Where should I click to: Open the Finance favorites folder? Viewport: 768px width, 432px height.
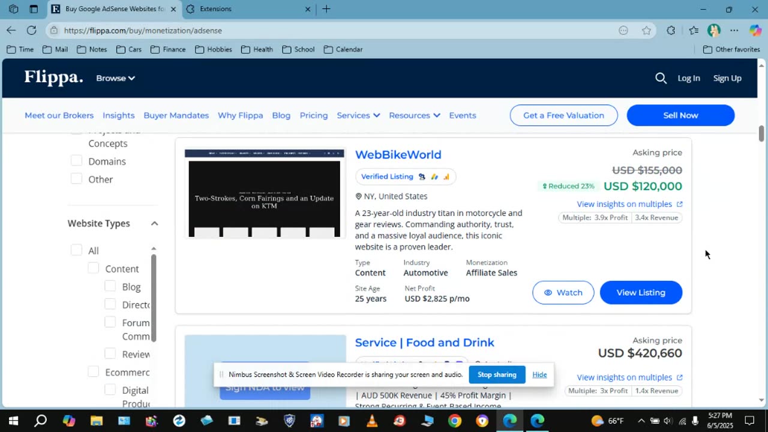(167, 49)
